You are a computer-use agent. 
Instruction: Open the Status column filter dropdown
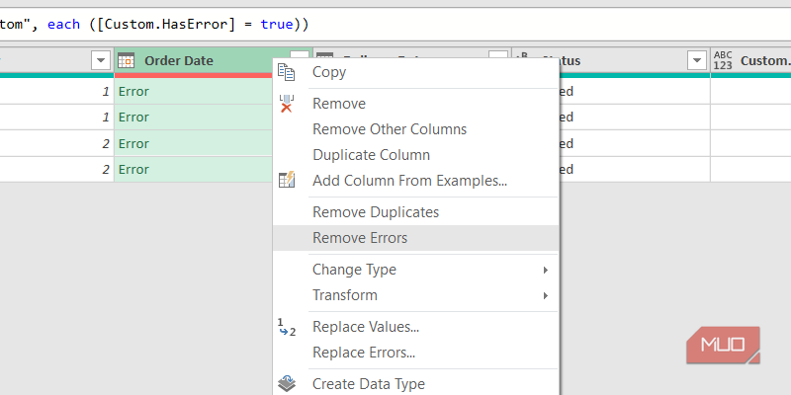[697, 61]
